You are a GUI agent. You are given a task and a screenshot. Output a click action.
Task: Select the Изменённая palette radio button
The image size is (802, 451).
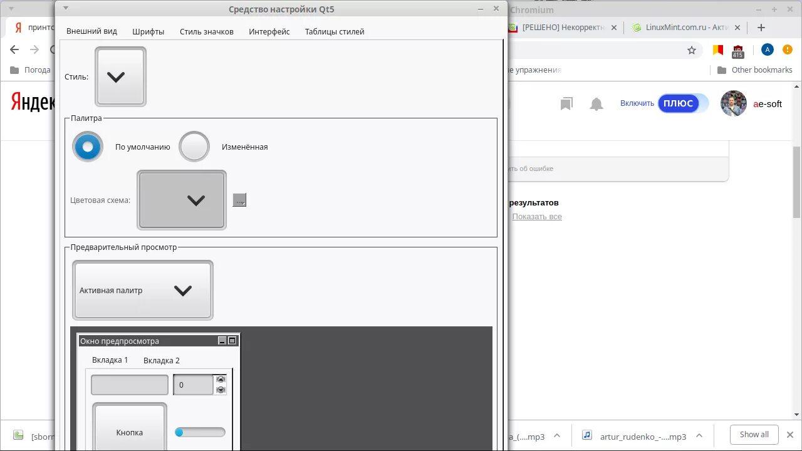click(x=194, y=146)
